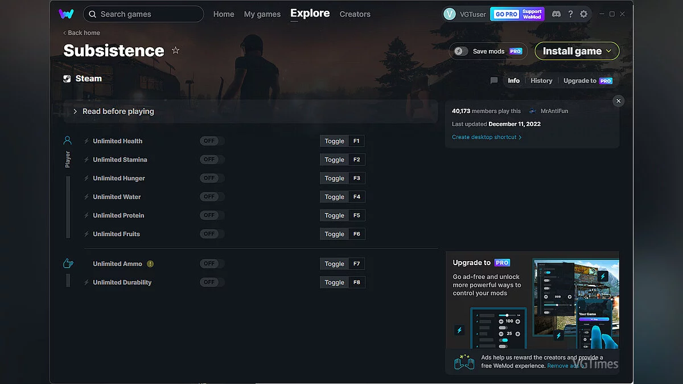Select the thumbs-up weapons category icon
The height and width of the screenshot is (384, 683).
point(68,263)
